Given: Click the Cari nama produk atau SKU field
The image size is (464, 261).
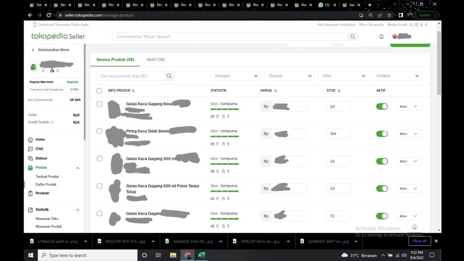Looking at the screenshot, I should pyautogui.click(x=130, y=76).
